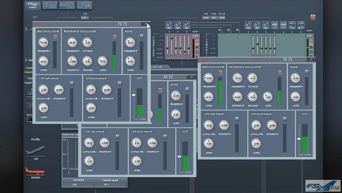
Task: Click the Mult. value field 0.84
Action: coord(213,18)
